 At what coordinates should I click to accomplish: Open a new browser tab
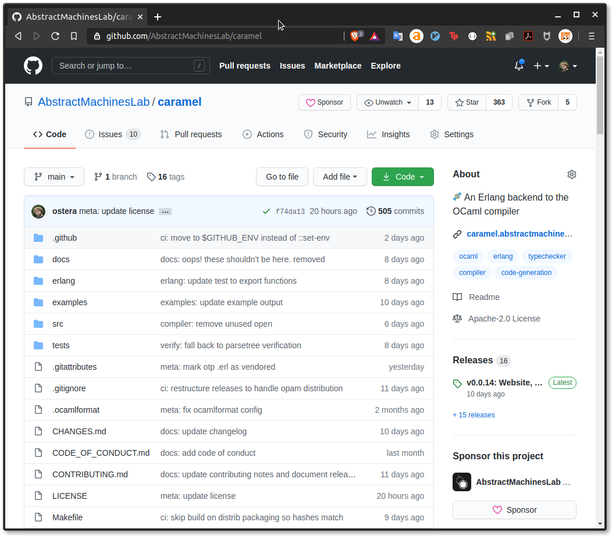point(158,17)
